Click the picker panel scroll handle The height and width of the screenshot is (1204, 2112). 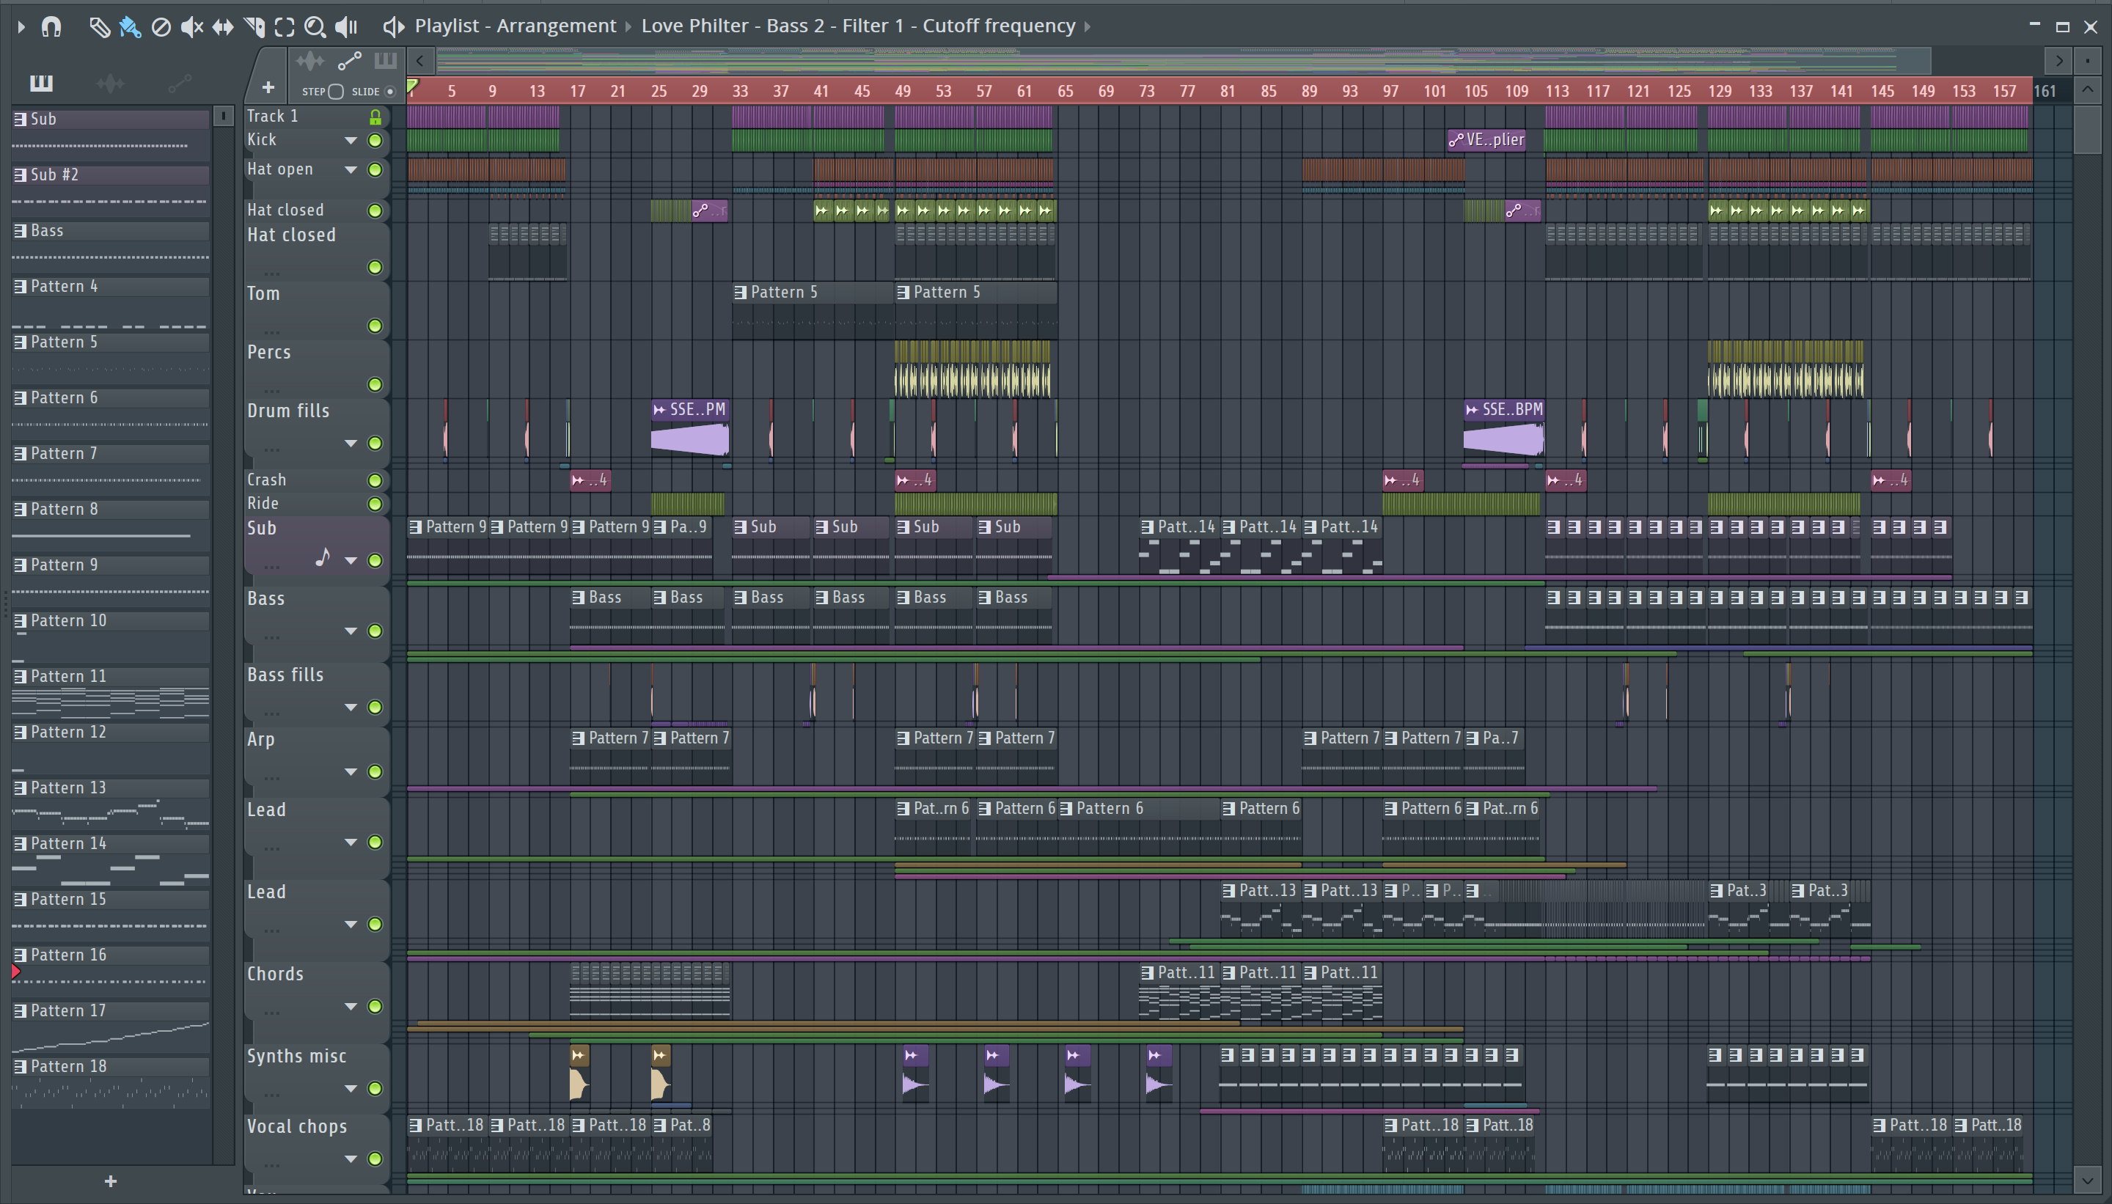pyautogui.click(x=223, y=116)
